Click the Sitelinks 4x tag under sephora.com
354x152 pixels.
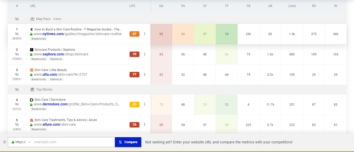pyautogui.click(x=56, y=59)
